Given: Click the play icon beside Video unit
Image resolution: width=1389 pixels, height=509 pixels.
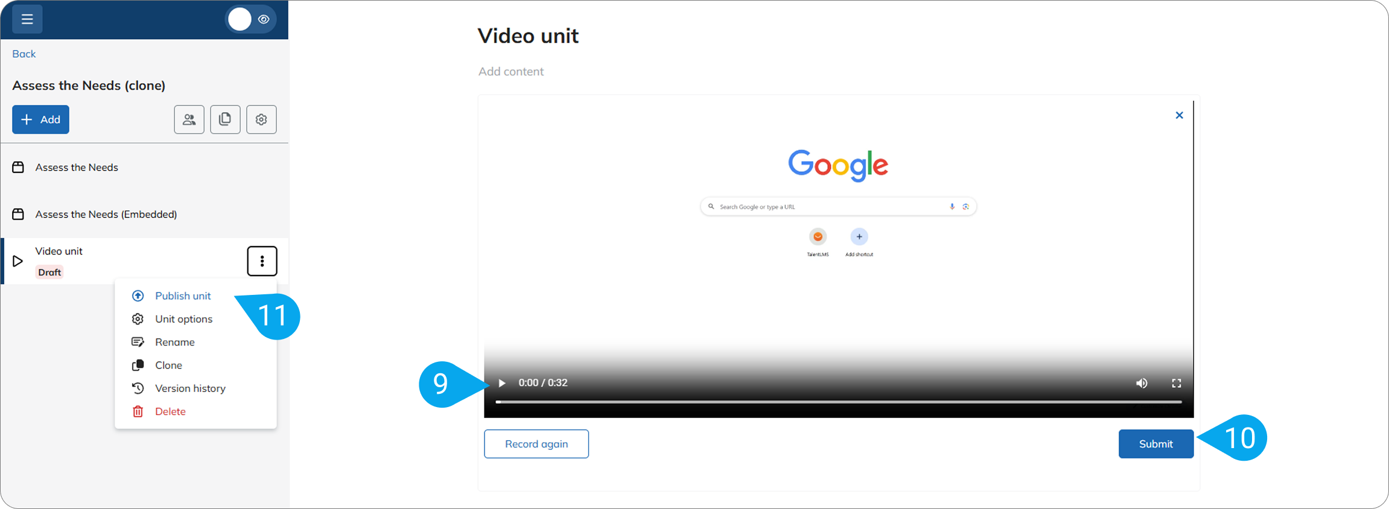Looking at the screenshot, I should point(18,261).
